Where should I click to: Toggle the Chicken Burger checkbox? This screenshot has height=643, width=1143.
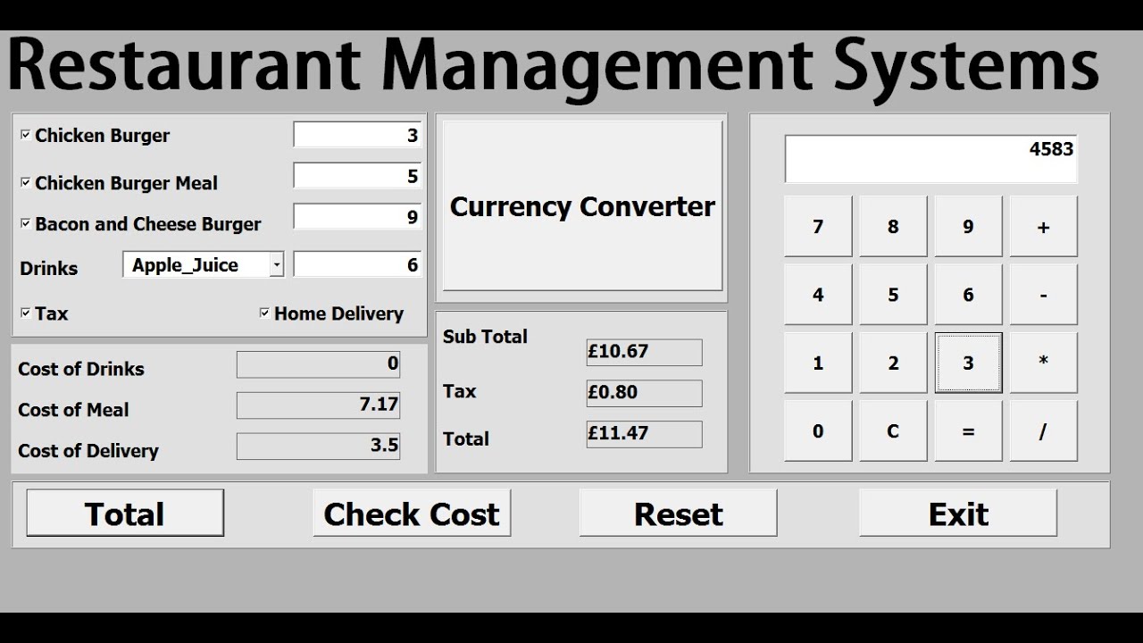click(x=26, y=135)
